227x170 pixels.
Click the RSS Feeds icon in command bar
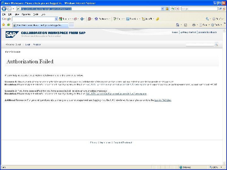(x=185, y=25)
